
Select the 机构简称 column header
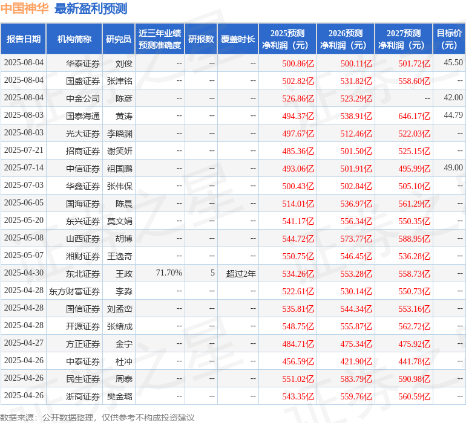coord(74,39)
